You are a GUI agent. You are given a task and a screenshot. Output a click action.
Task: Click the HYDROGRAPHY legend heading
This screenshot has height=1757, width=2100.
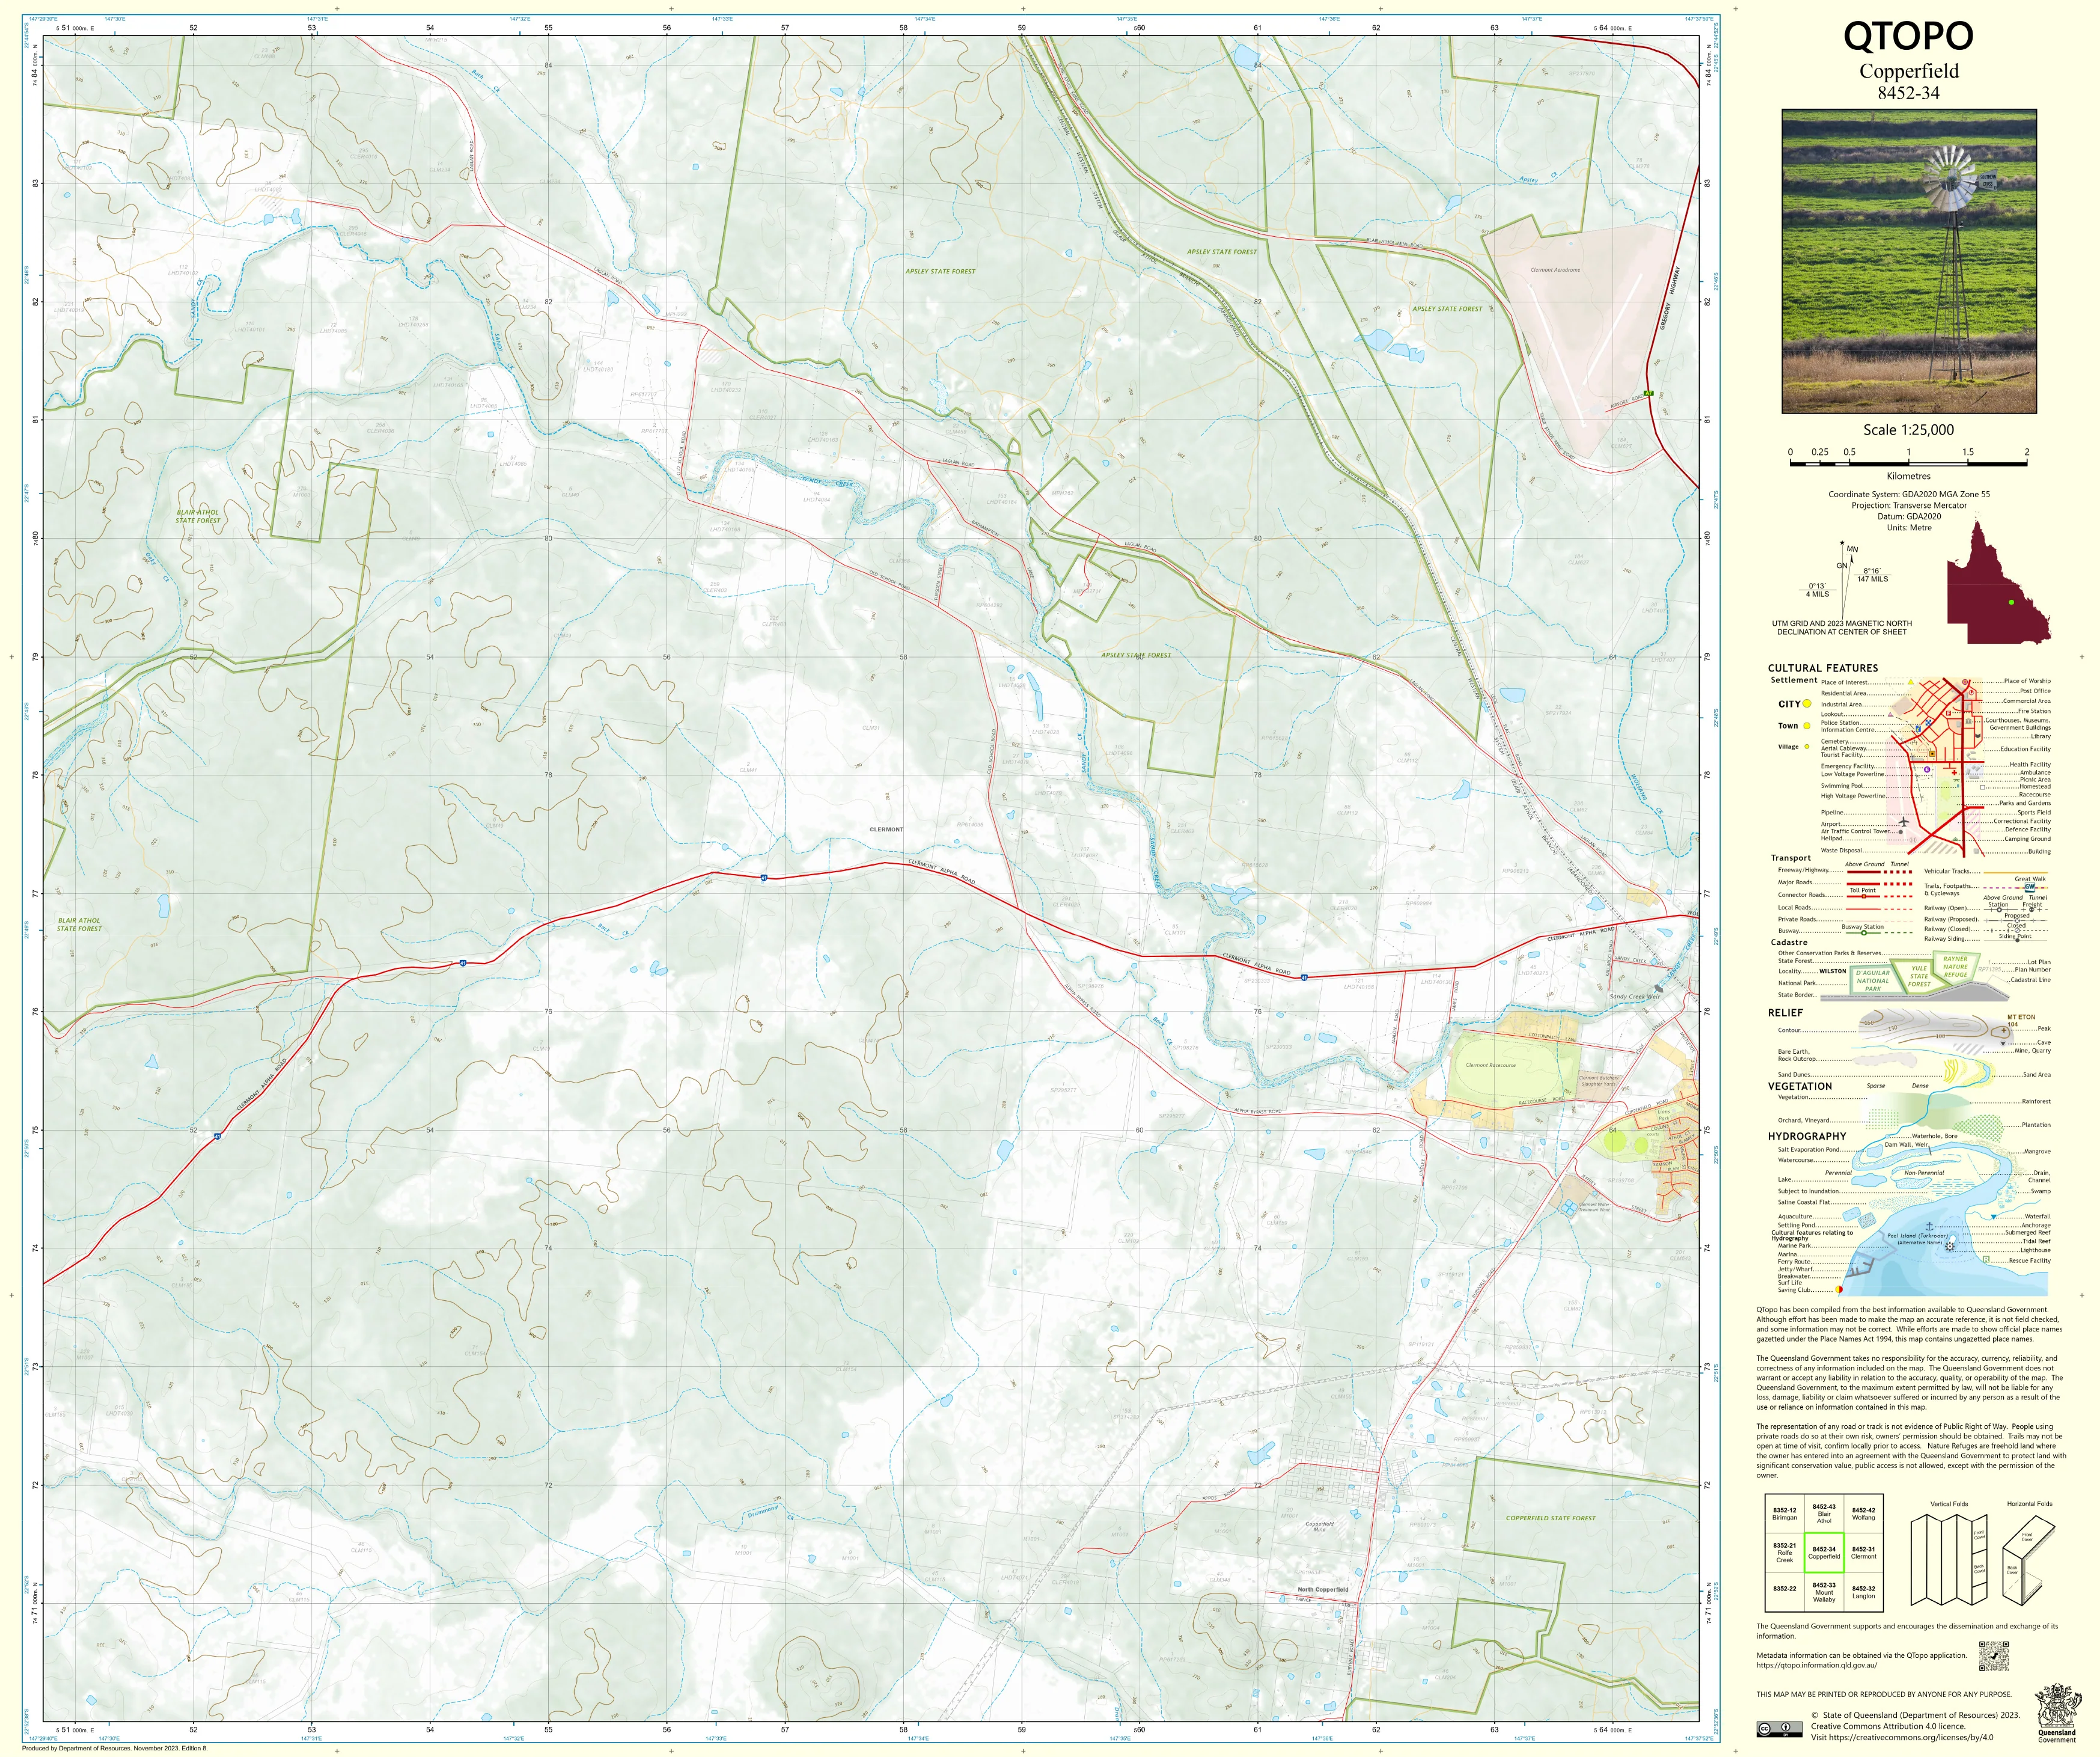coord(1806,1136)
